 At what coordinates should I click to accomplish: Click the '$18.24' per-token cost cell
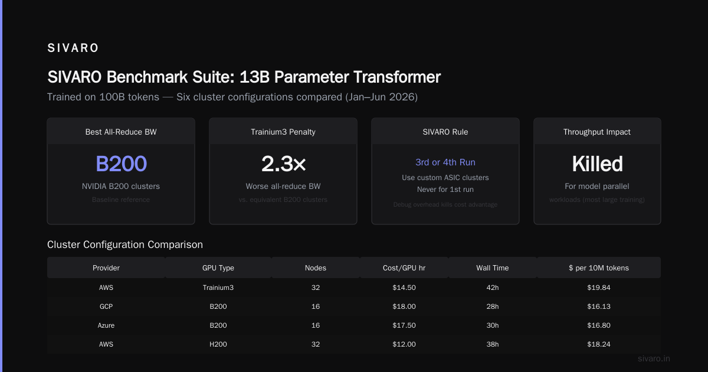(x=599, y=344)
